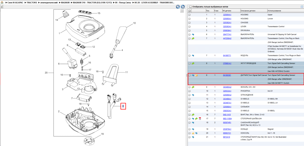Add part 325362A1 CHASSIS with its plus icon

click(190, 23)
